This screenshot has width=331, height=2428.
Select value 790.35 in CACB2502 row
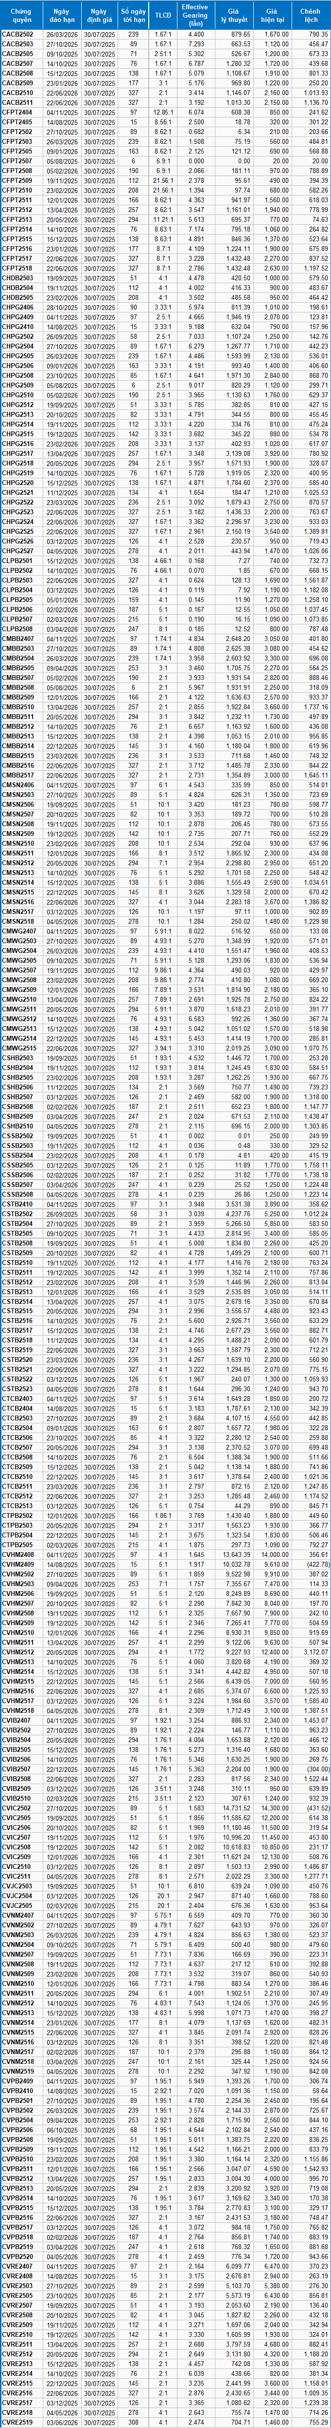(318, 34)
